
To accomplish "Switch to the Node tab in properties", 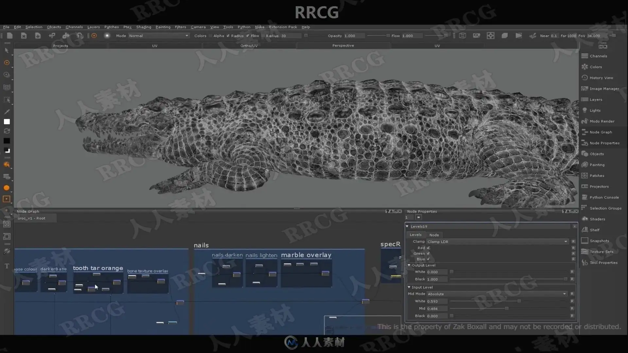I will click(x=434, y=235).
